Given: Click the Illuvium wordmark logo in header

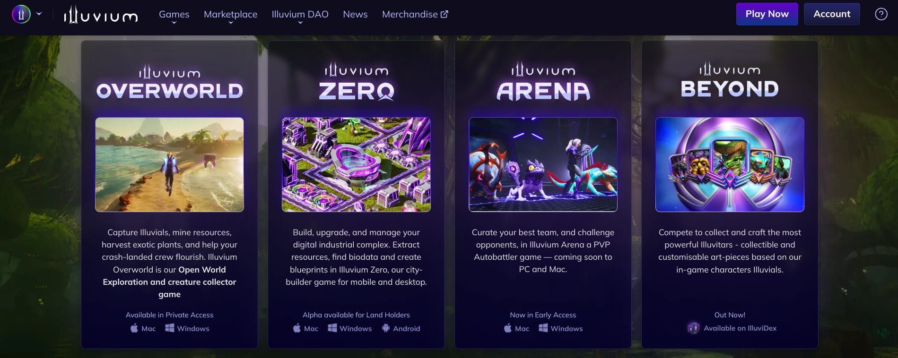Looking at the screenshot, I should point(101,15).
